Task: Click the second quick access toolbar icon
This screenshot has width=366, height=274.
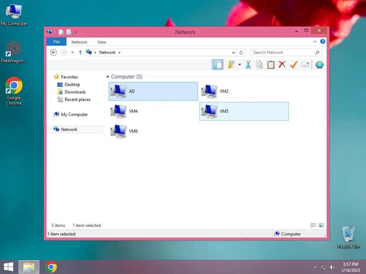Action: [69, 32]
